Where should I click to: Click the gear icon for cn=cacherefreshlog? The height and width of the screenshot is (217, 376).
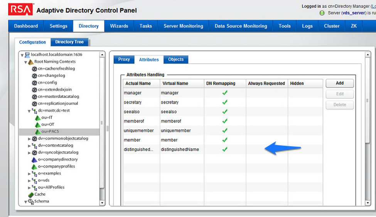coord(34,69)
